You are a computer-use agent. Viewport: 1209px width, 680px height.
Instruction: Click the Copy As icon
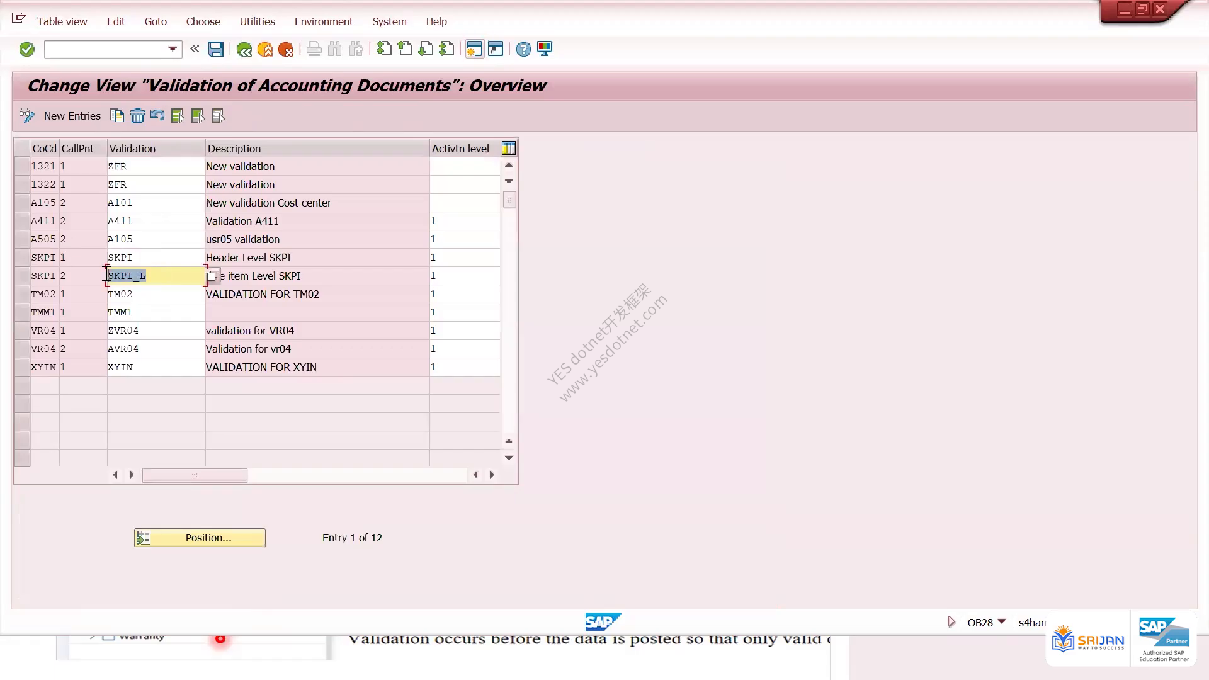click(x=117, y=116)
